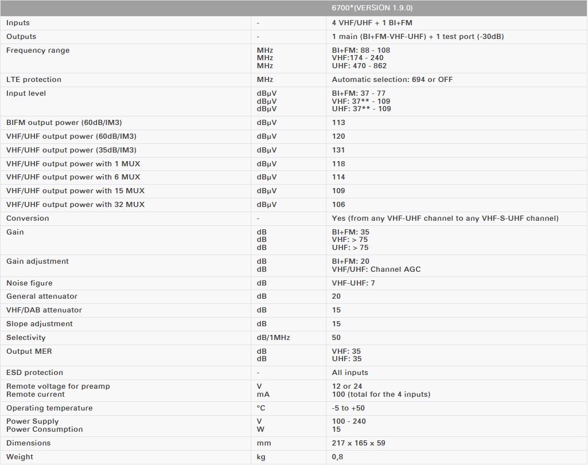Select the Noise figure 'VHF-UHF: 7' value
588x465 pixels.
coord(353,283)
